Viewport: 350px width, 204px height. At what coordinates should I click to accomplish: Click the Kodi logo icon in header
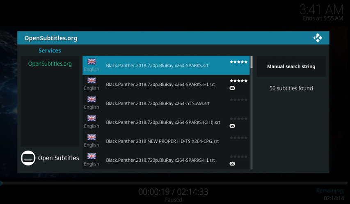[x=318, y=38]
